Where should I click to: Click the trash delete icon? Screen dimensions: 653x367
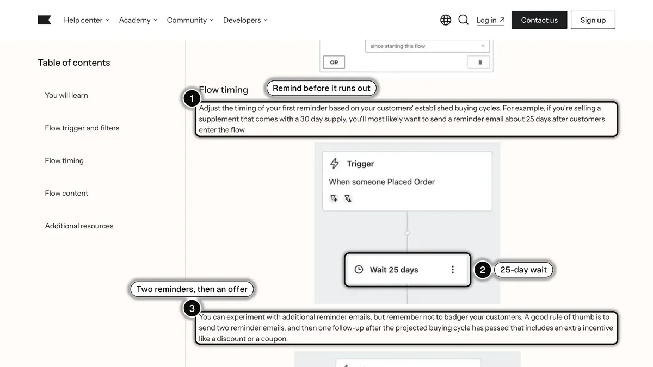coord(479,63)
